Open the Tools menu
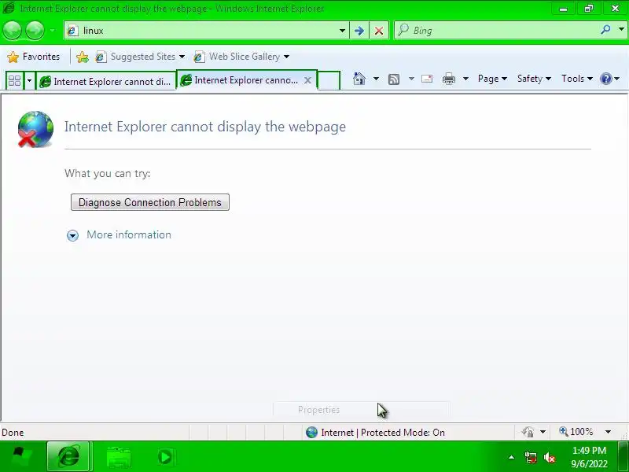 (x=577, y=79)
